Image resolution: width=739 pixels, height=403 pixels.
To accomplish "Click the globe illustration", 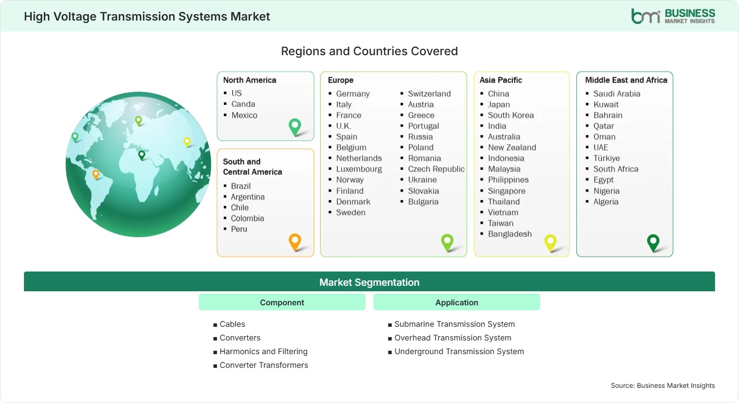I will click(138, 165).
